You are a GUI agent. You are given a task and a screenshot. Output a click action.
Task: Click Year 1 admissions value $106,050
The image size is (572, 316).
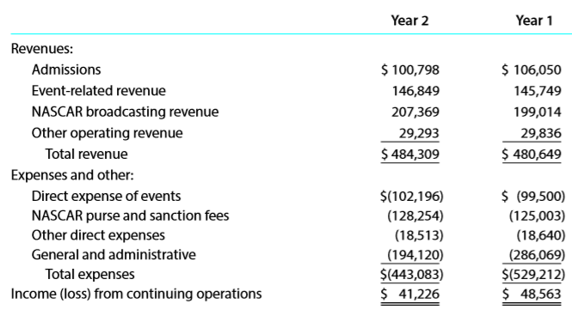(x=532, y=70)
